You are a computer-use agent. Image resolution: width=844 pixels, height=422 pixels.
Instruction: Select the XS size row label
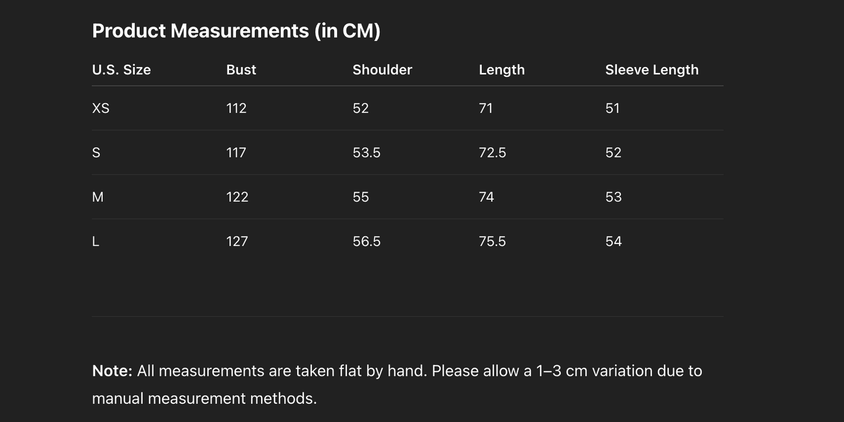[x=100, y=109]
